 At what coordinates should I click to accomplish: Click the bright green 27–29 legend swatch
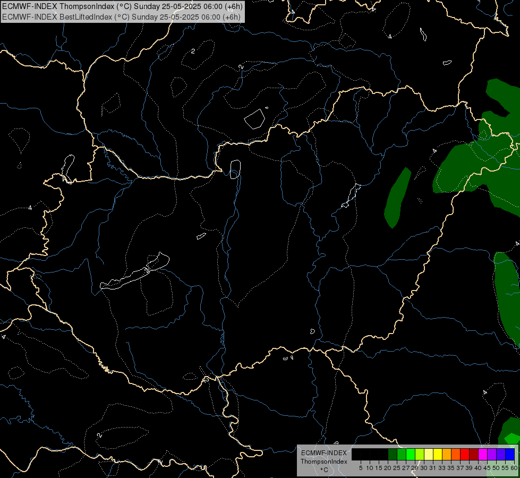(411, 454)
